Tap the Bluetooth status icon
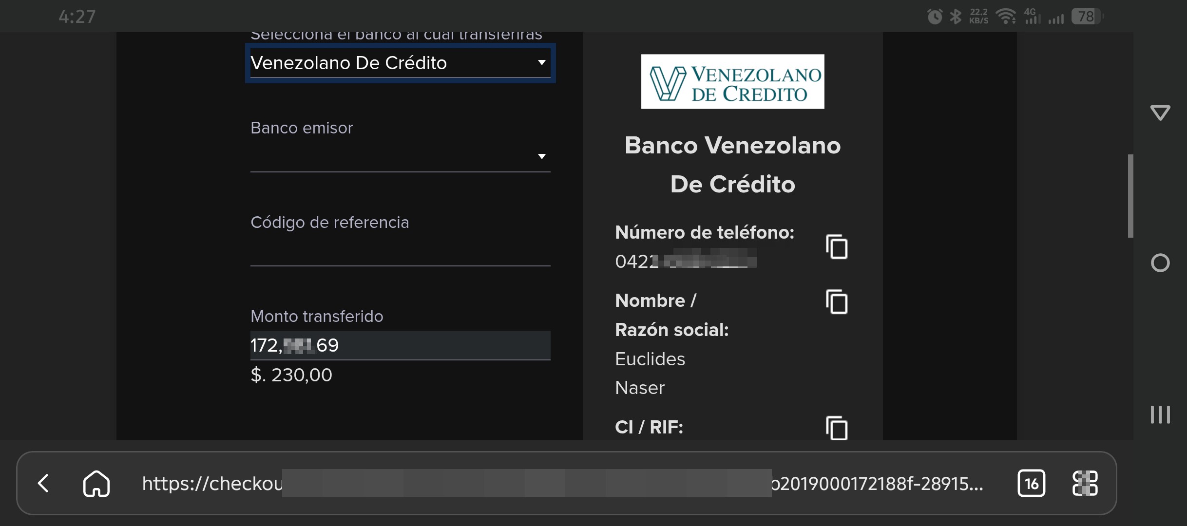The image size is (1187, 526). coord(956,17)
